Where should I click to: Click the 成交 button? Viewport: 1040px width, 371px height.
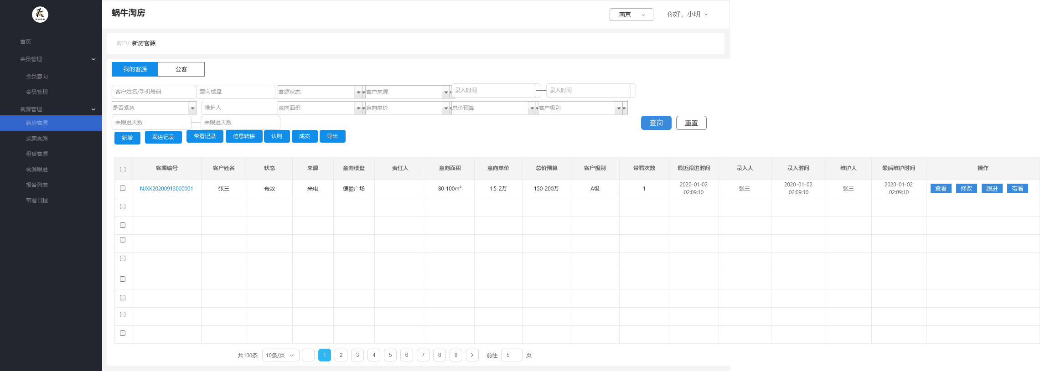[x=305, y=136]
